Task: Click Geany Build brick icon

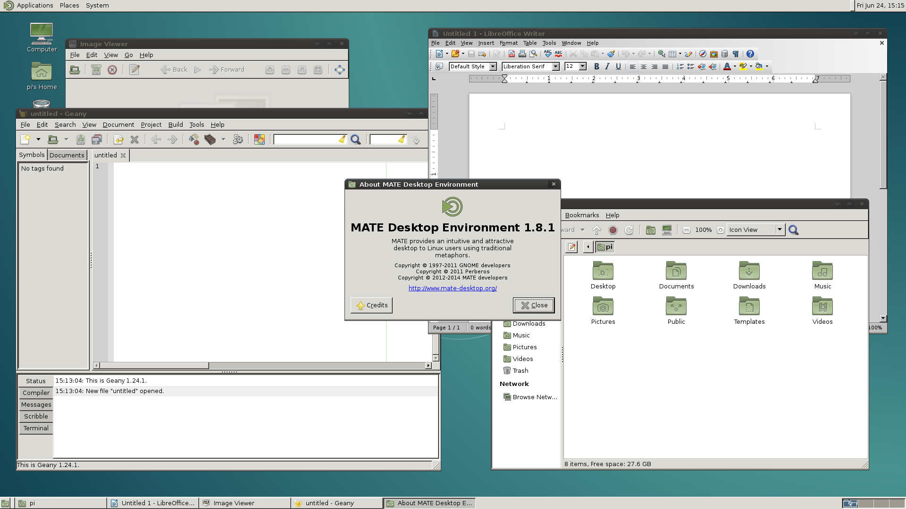Action: click(x=210, y=140)
